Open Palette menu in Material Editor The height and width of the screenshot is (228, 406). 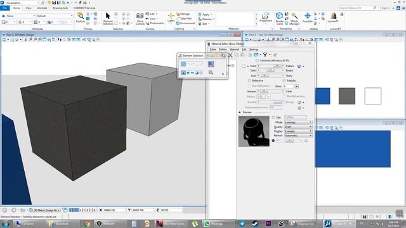pos(223,49)
